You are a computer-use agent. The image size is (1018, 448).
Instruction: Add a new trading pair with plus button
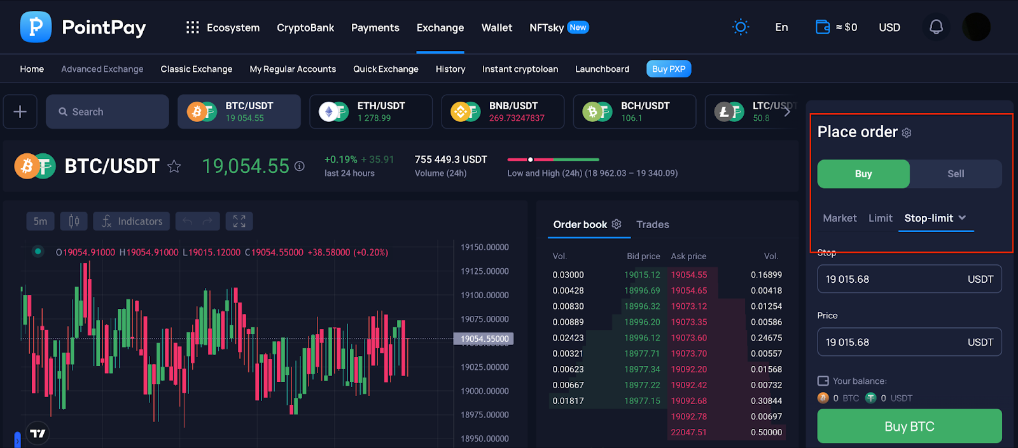click(20, 112)
